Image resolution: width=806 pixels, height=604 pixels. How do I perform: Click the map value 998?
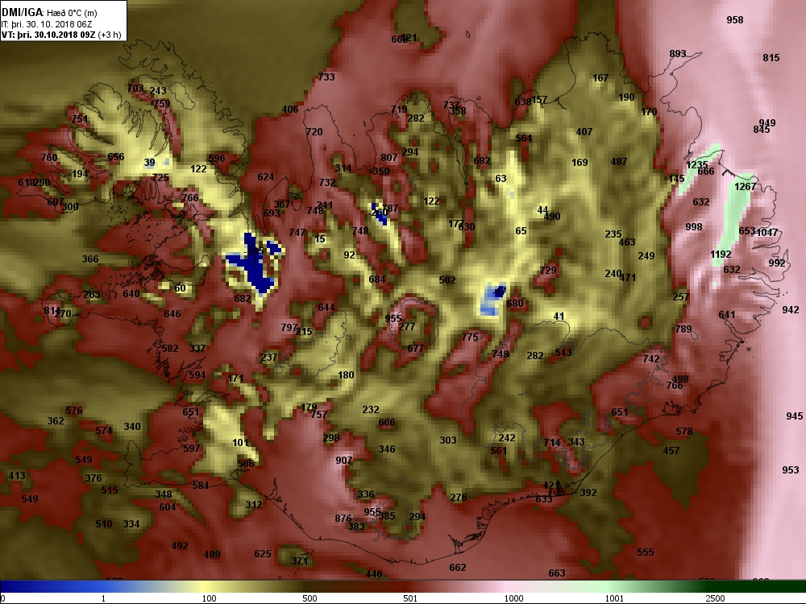click(693, 226)
